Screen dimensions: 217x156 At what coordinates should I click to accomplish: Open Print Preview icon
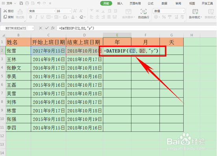pyautogui.click(x=33, y=3)
